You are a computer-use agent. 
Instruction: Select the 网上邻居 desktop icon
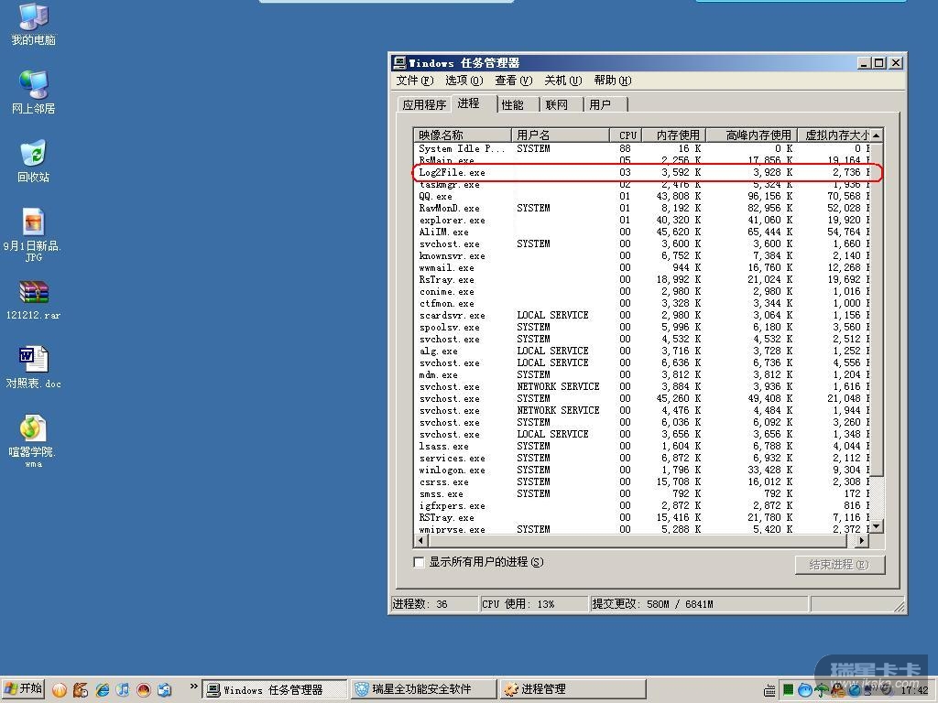coord(33,86)
